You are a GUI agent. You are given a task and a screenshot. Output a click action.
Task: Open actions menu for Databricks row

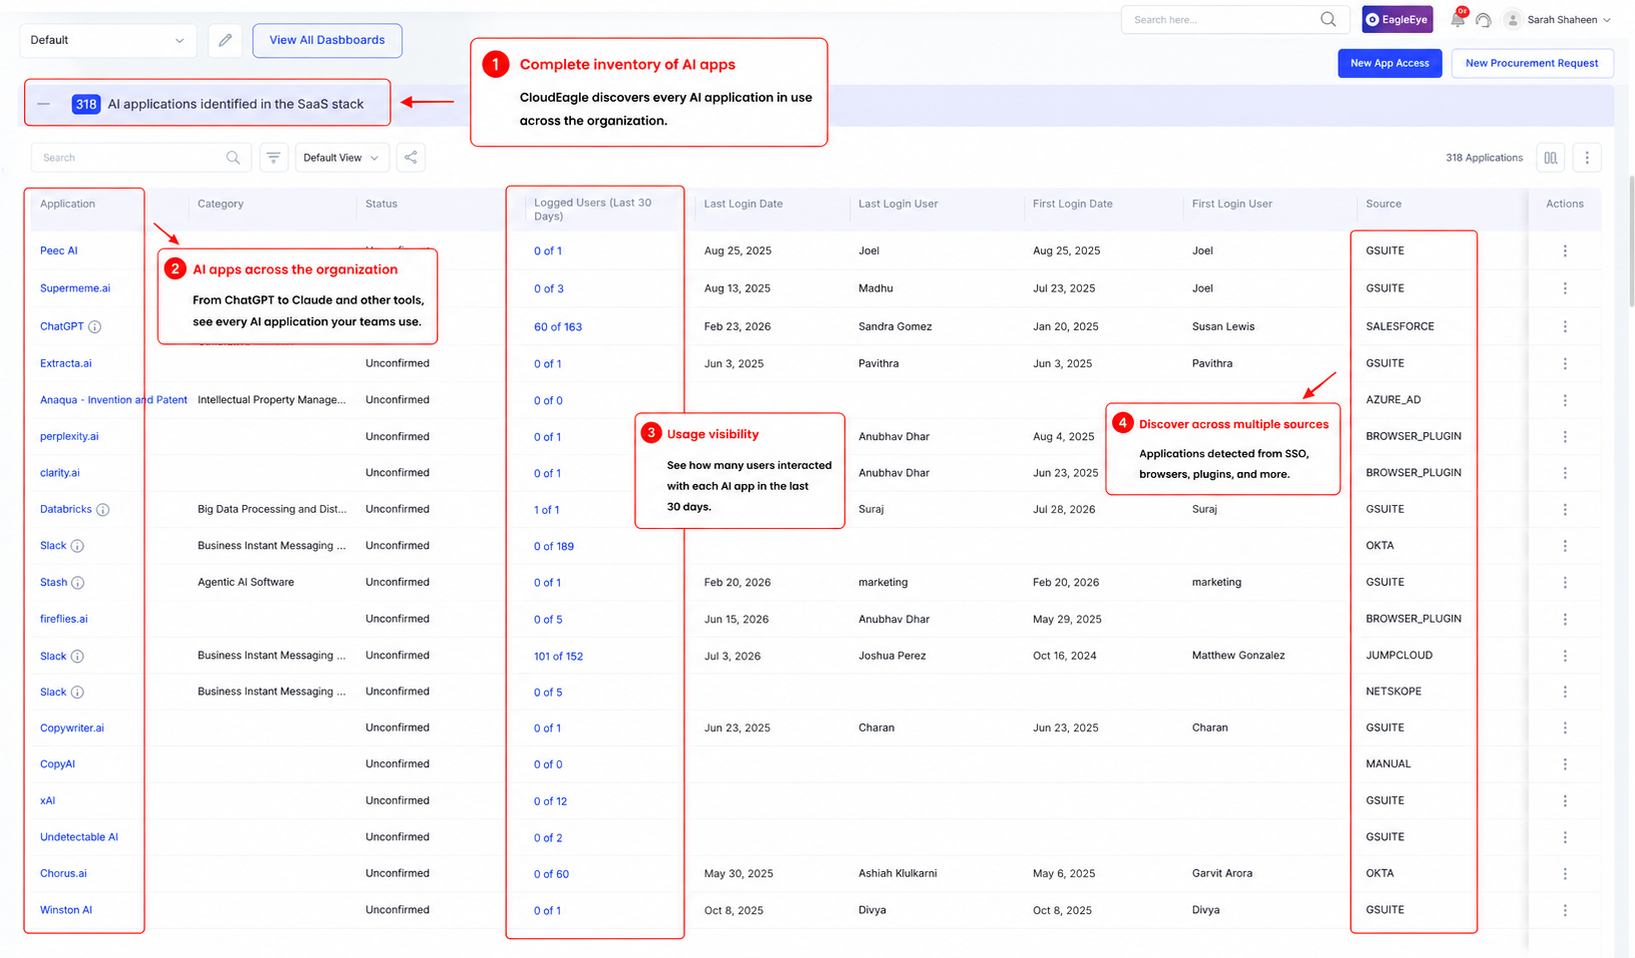(x=1565, y=509)
